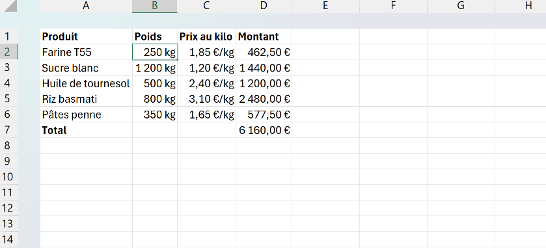Click the "Poids" header cell

pos(155,36)
